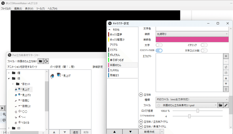Open 装飾 dropdown showing 丸縁取り
233x134 pixels.
[x=192, y=34]
